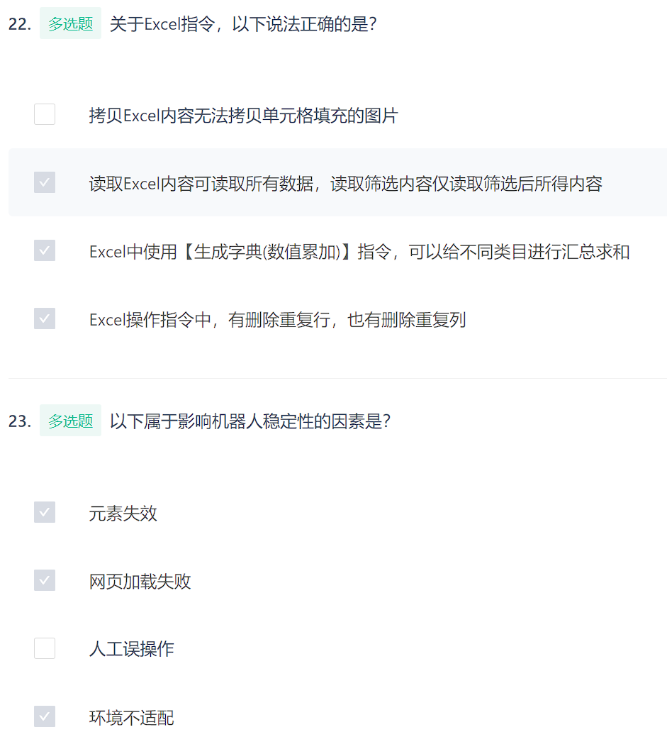
Task: Uncheck the 删除重复行 option checkbox
Action: tap(45, 318)
